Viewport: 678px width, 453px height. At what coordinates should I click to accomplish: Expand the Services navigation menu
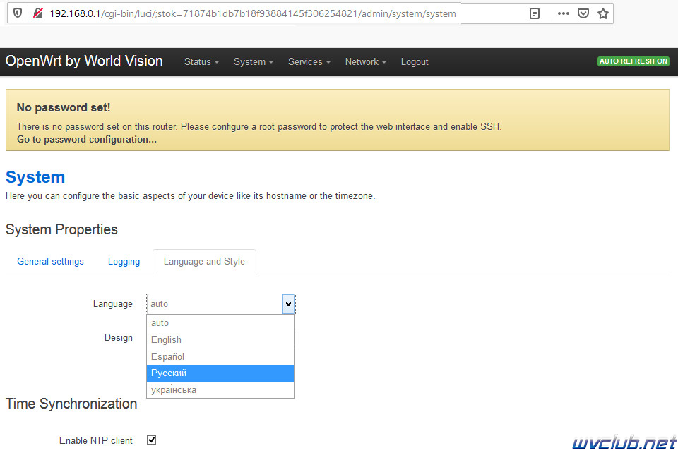[309, 62]
